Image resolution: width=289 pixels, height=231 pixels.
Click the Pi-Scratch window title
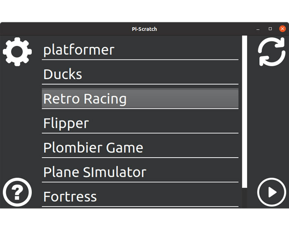(x=144, y=29)
